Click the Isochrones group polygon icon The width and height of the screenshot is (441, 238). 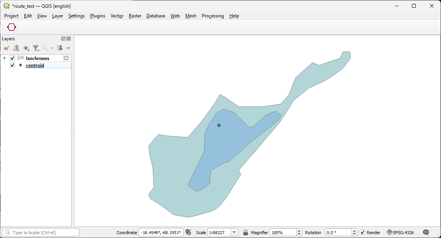point(20,58)
